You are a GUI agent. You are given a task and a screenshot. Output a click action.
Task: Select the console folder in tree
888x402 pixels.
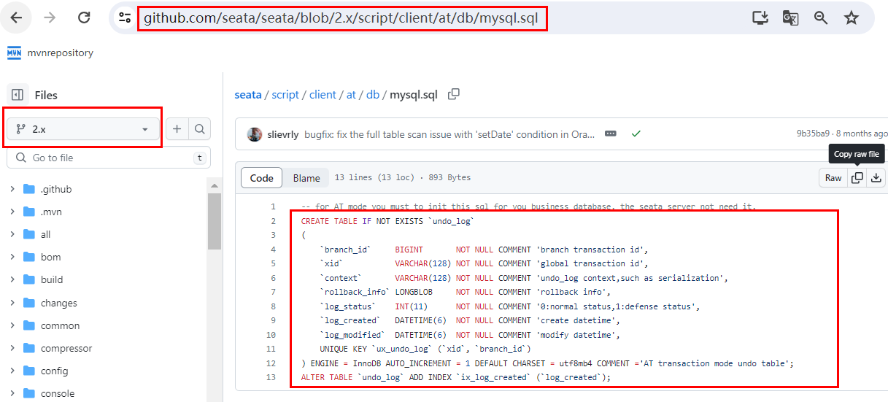(x=58, y=393)
